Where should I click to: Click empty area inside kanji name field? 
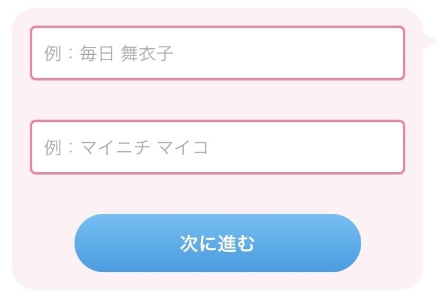285,53
